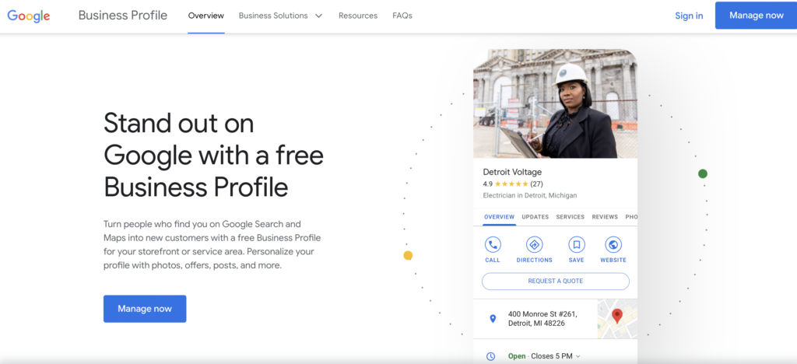Click the Website globe icon
The width and height of the screenshot is (797, 364).
point(613,245)
